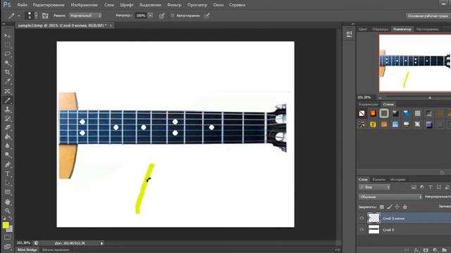Select the Hand tool
Screen dimensions: 451x253
(x=8, y=202)
